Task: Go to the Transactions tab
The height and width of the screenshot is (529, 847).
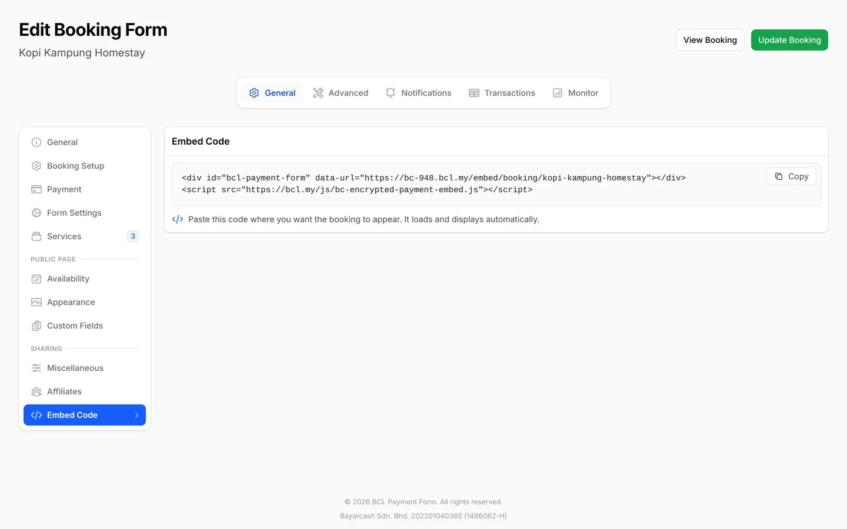Action: coord(502,93)
